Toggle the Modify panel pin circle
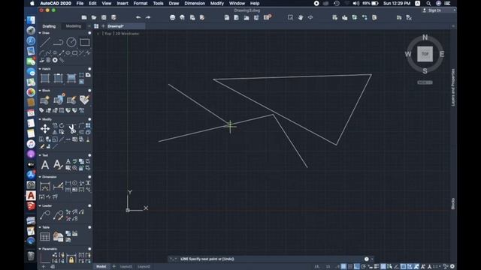 89,119
